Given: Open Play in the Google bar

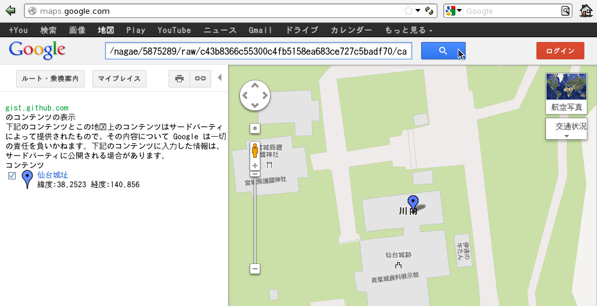Looking at the screenshot, I should coord(136,30).
